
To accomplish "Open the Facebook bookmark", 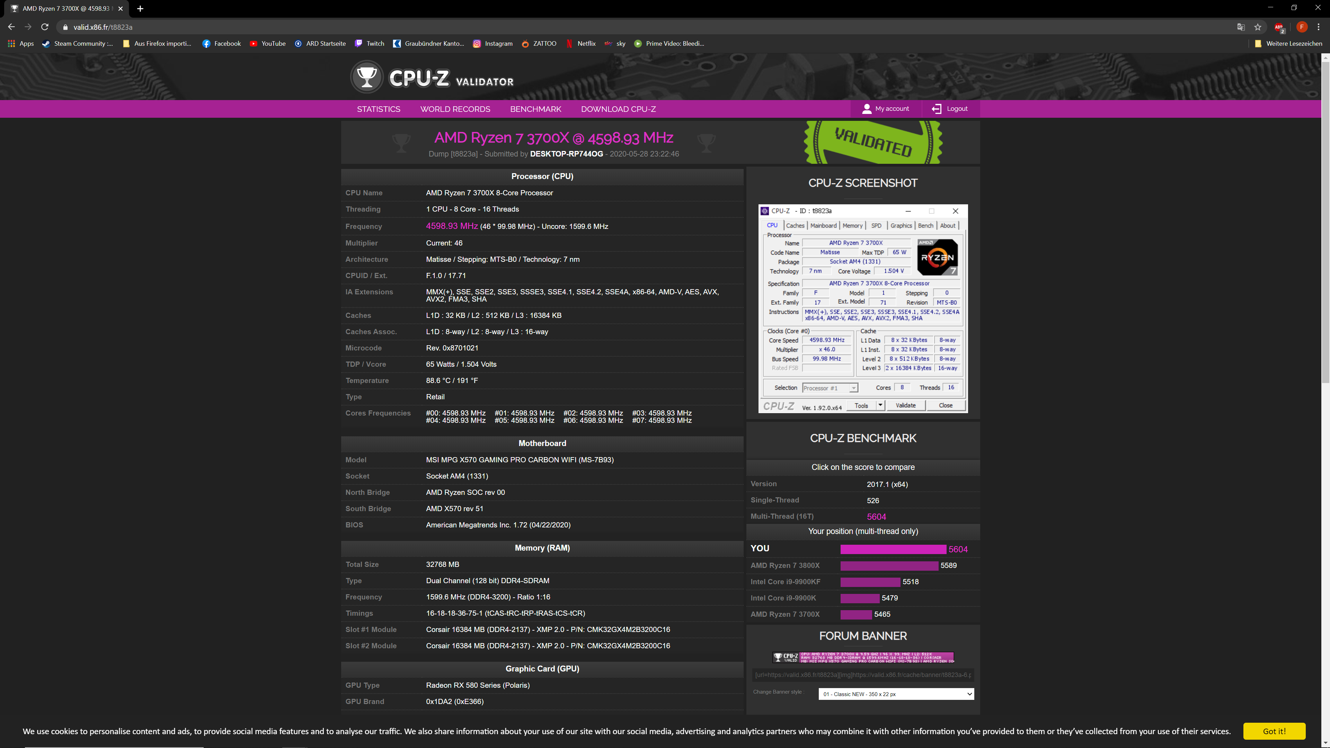I will tap(222, 43).
